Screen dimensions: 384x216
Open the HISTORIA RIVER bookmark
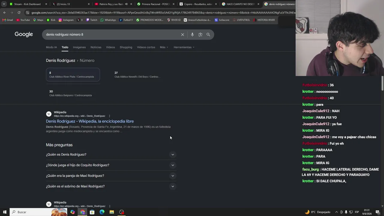point(264,20)
